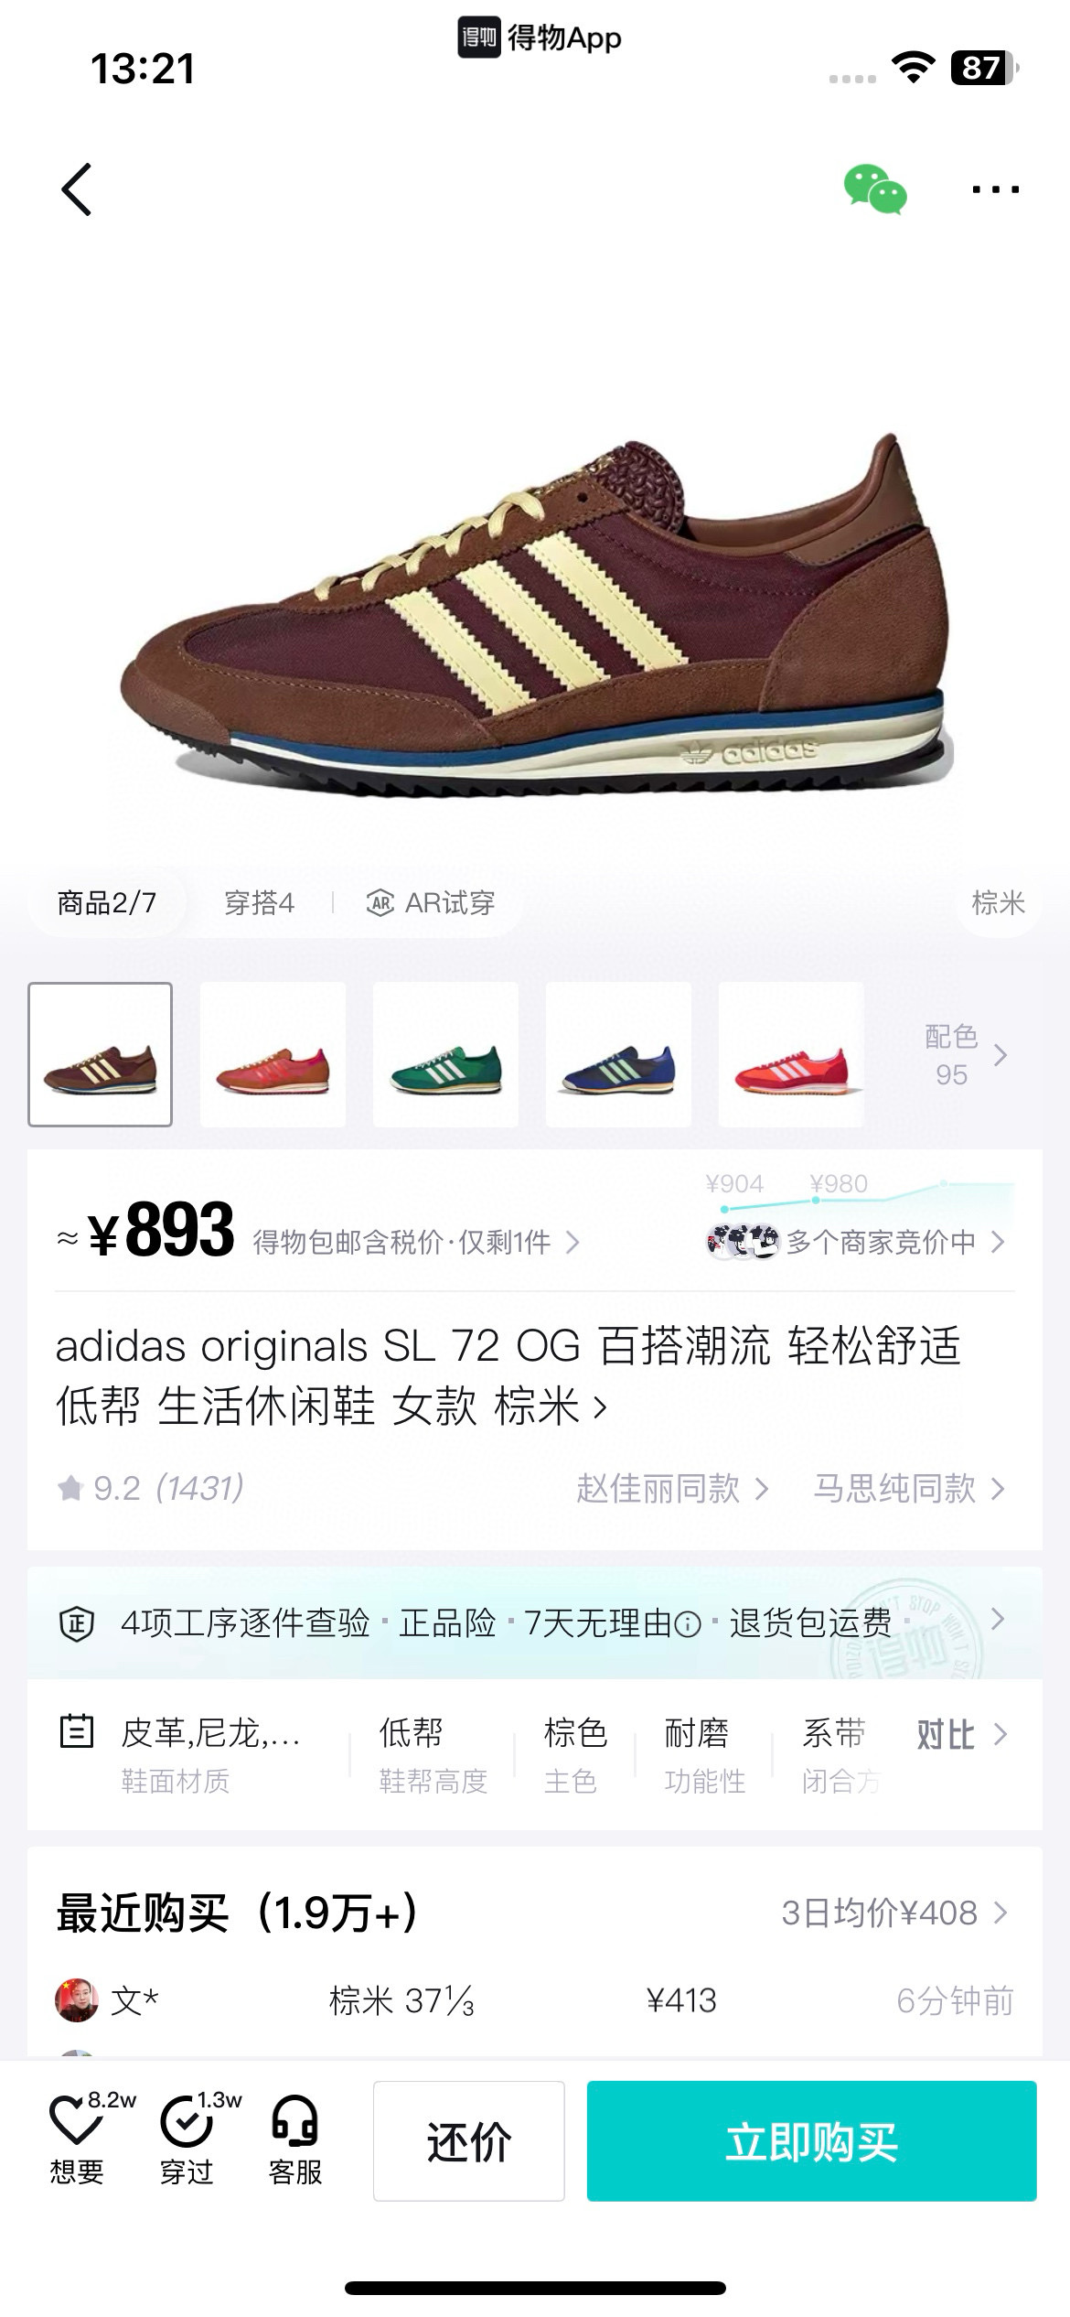The height and width of the screenshot is (2317, 1070).
Task: Open 赵佳丽同款 celebrity style link
Action: click(x=672, y=1489)
